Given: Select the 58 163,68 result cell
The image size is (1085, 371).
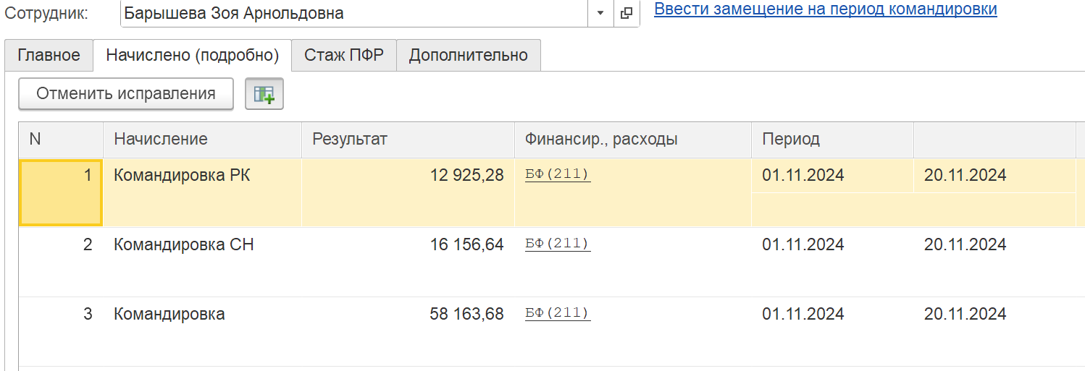Looking at the screenshot, I should coord(466,315).
